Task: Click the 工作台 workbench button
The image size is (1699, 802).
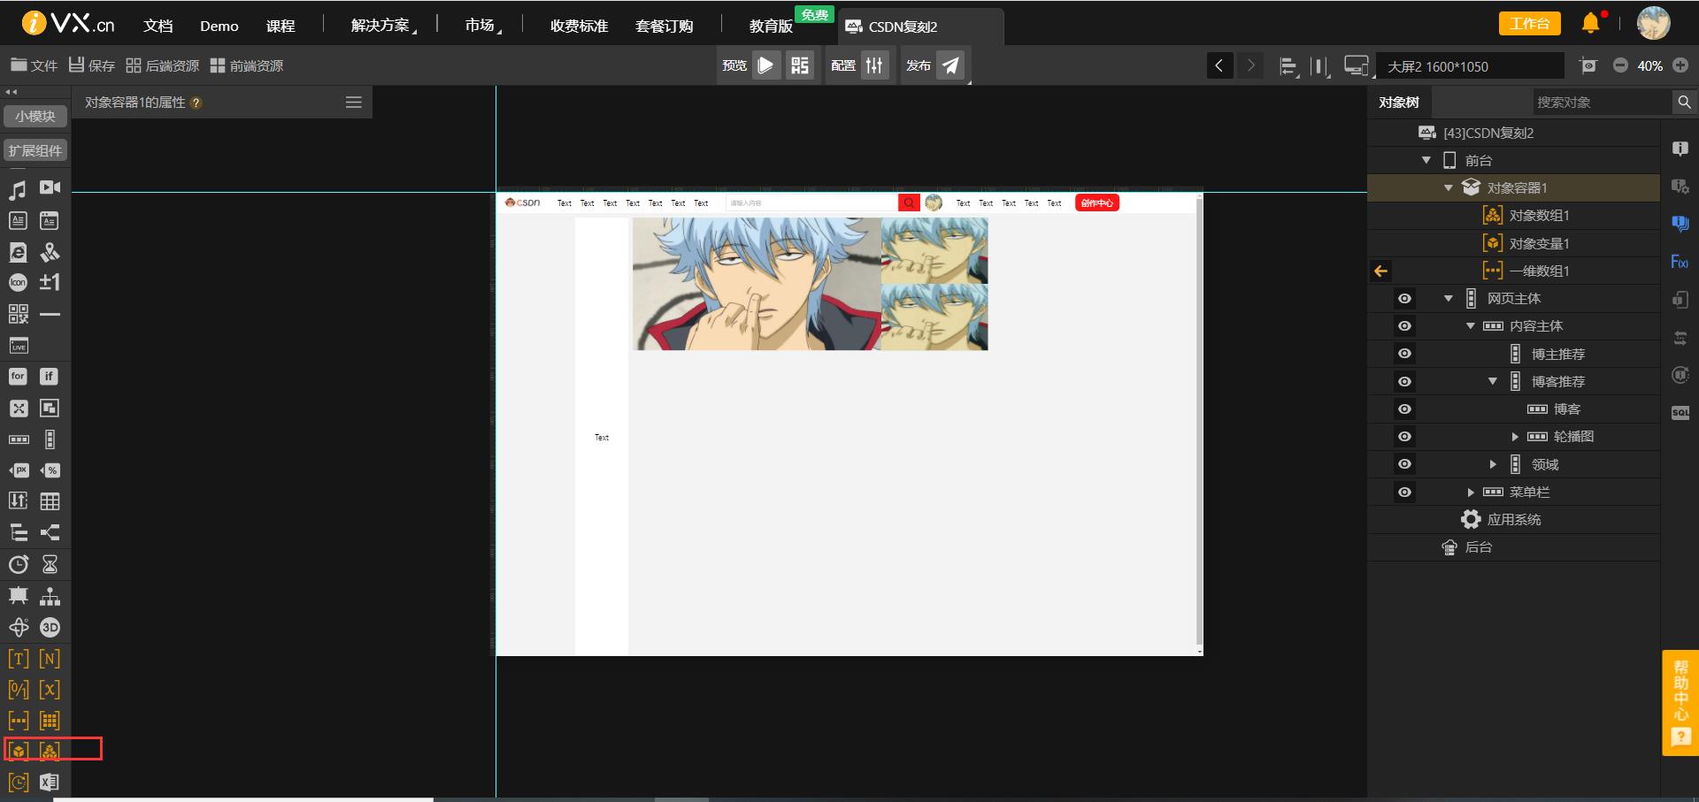Action: pyautogui.click(x=1530, y=24)
